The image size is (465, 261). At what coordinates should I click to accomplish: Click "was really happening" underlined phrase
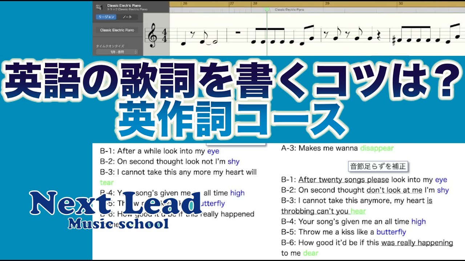[x=417, y=243]
